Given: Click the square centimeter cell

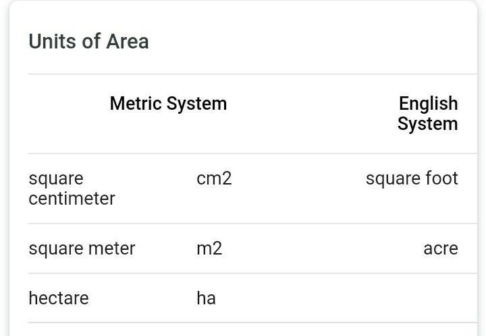Looking at the screenshot, I should tap(72, 189).
